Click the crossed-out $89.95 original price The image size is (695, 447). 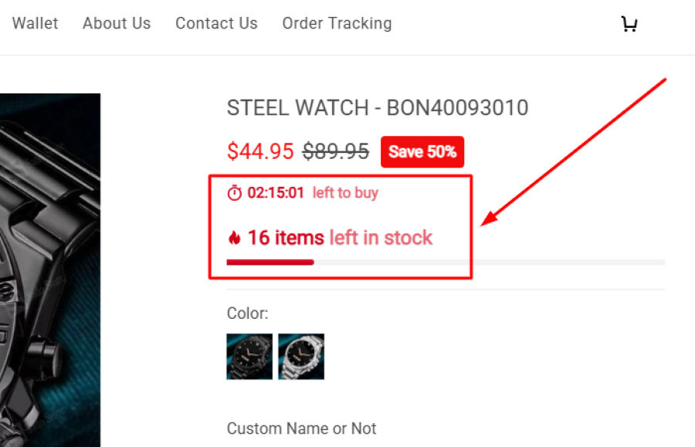(x=335, y=151)
